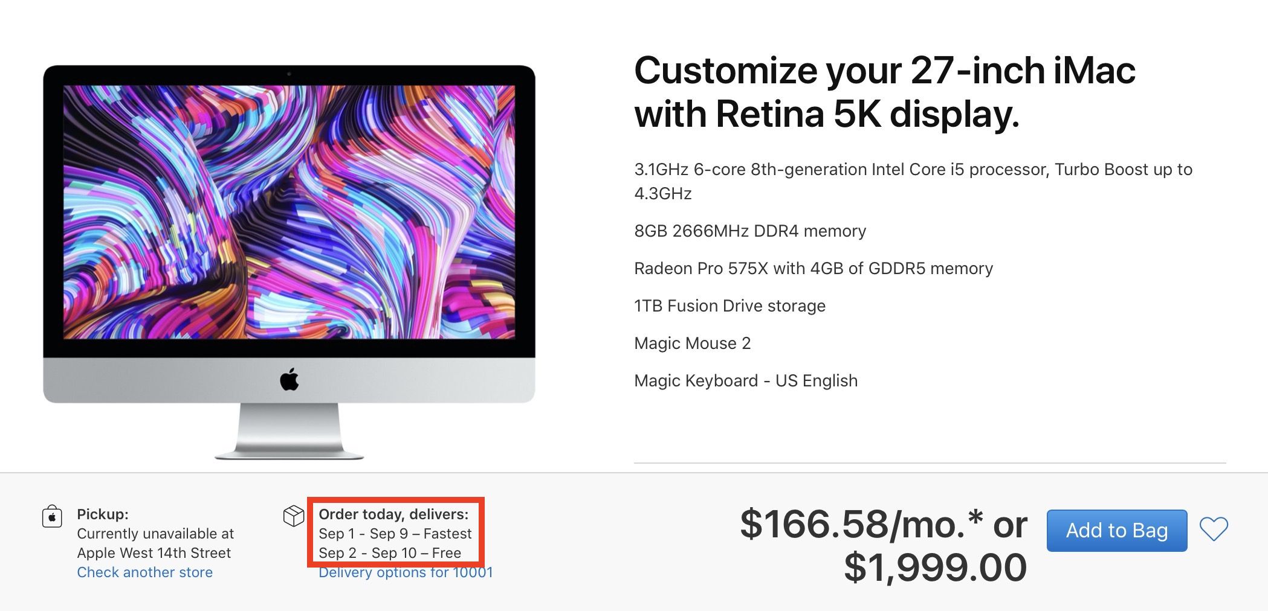Open Delivery options for 10001
Image resolution: width=1268 pixels, height=611 pixels.
click(405, 572)
